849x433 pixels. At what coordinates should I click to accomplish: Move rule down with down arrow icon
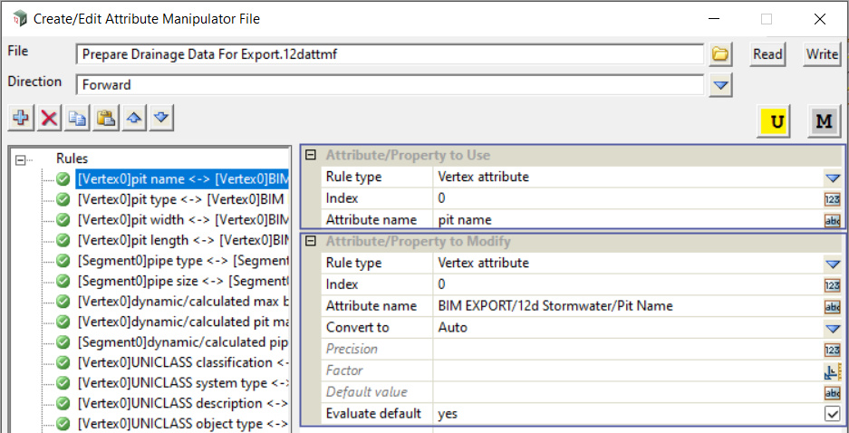coord(161,119)
